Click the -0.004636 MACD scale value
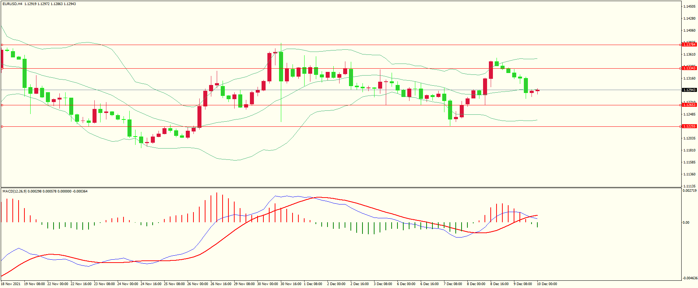The image size is (698, 288). 689,278
